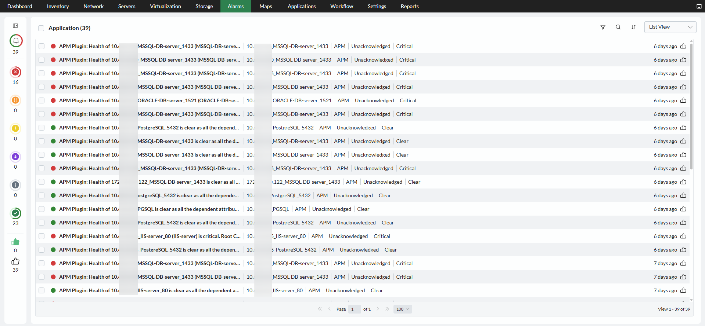Show all 39 alarms bell icon
Screen dimensions: 705x326
tap(16, 41)
